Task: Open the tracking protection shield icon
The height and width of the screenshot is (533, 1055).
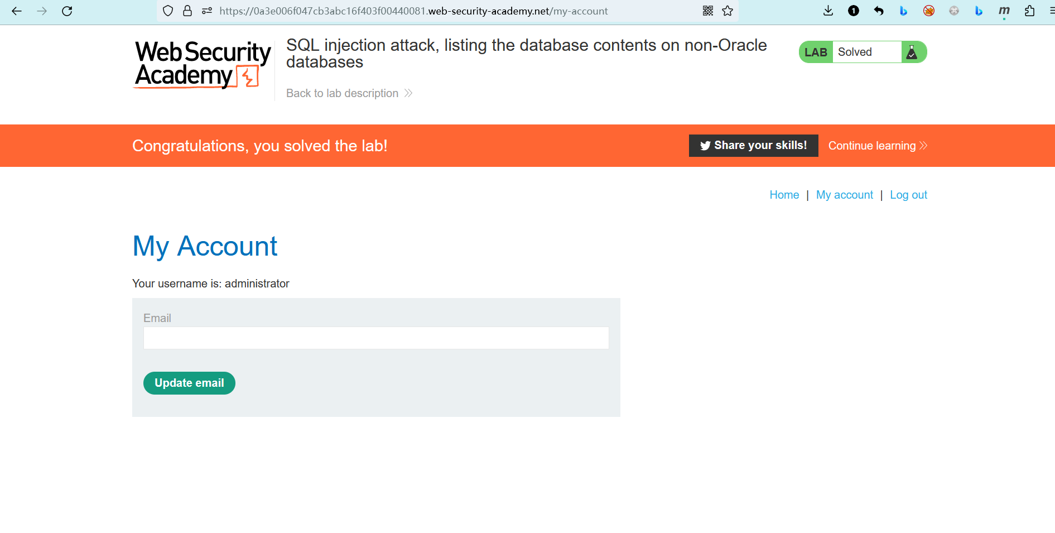Action: click(168, 11)
